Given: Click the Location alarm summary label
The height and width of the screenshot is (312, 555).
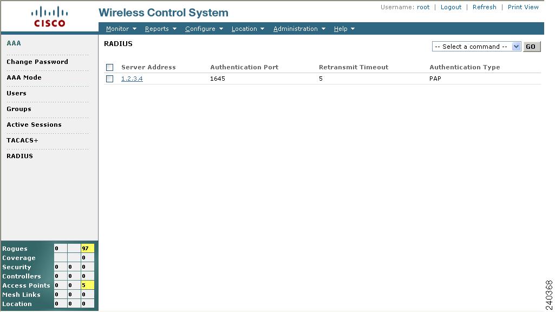Looking at the screenshot, I should (x=17, y=304).
